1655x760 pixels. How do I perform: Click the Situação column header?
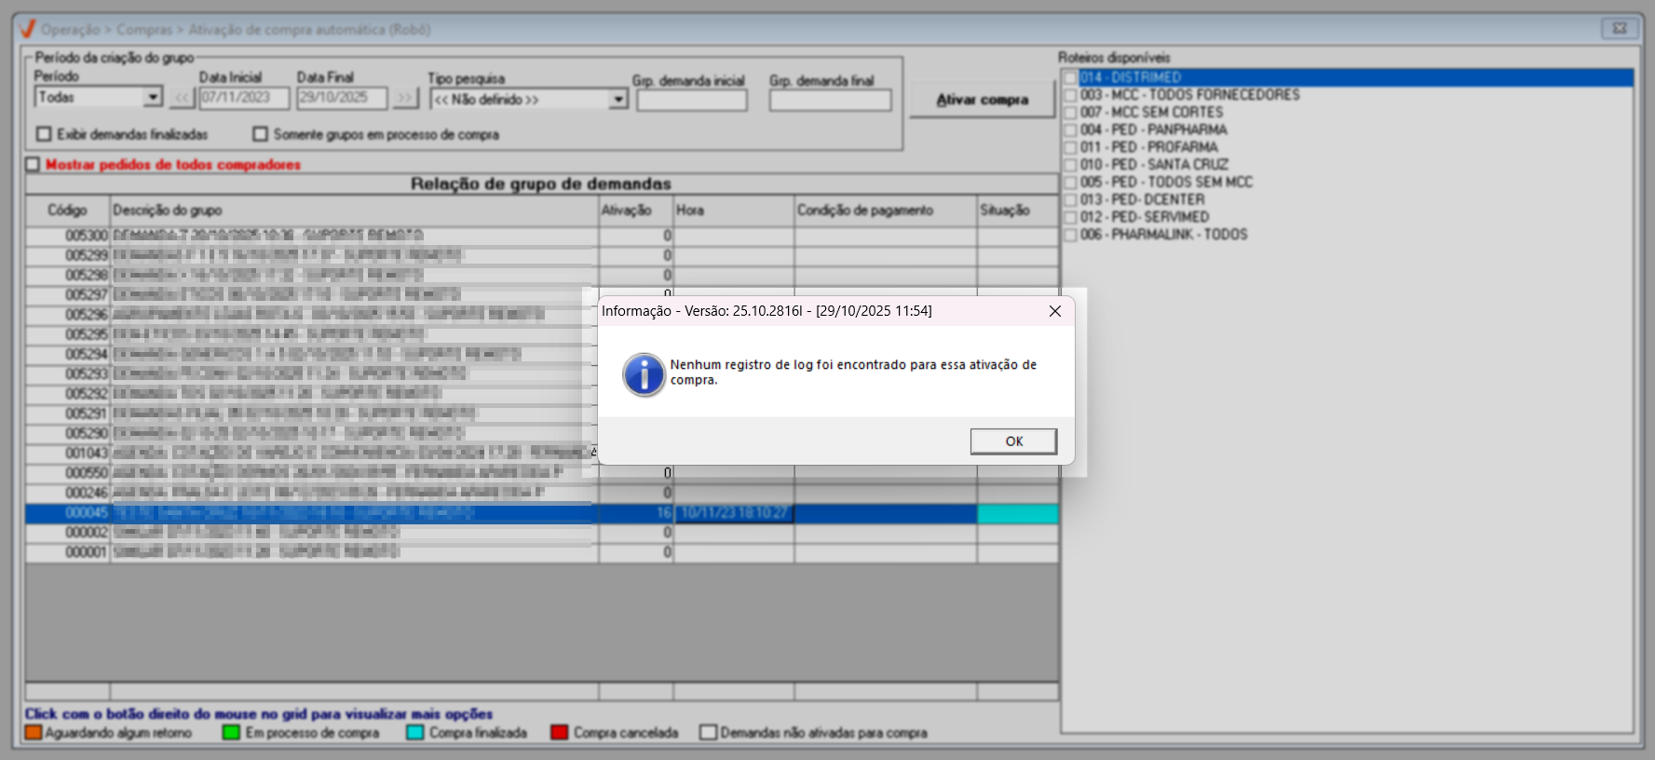[1018, 210]
